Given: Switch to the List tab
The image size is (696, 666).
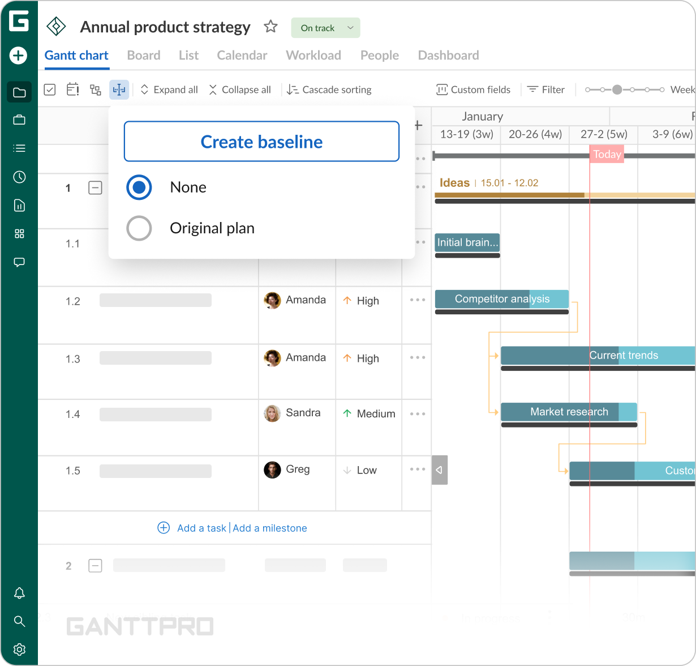Looking at the screenshot, I should [x=188, y=55].
